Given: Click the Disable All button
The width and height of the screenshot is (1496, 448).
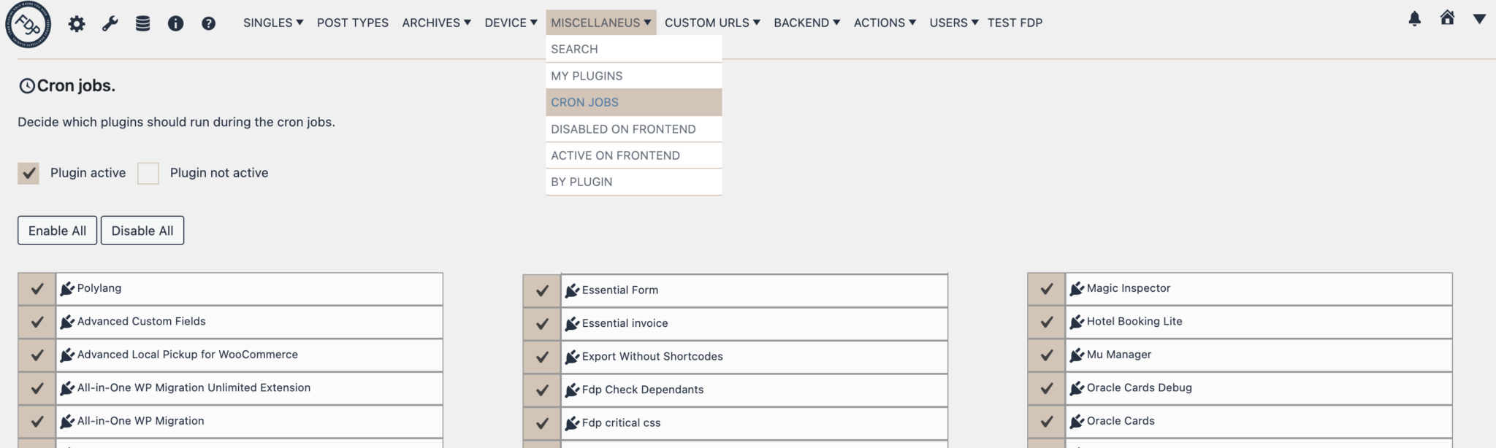Looking at the screenshot, I should coord(142,231).
